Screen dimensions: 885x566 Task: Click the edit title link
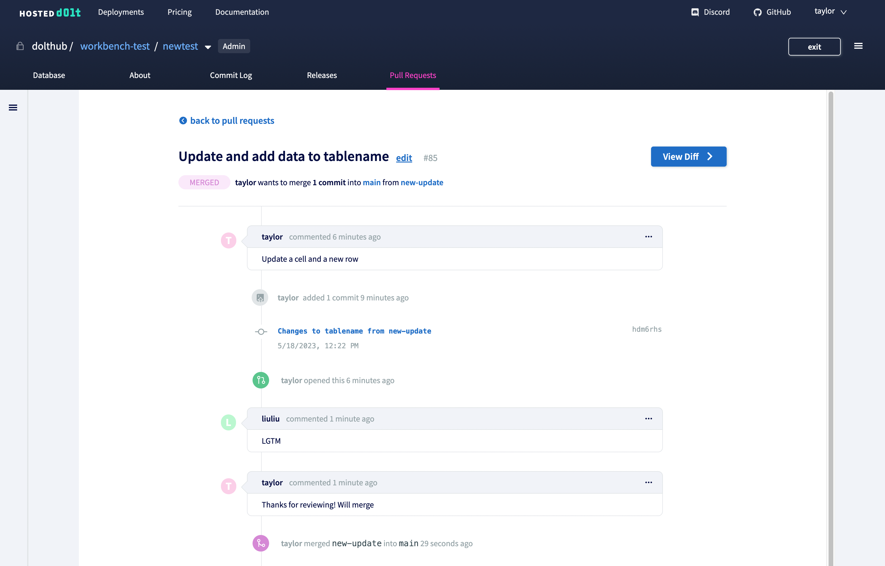(404, 158)
